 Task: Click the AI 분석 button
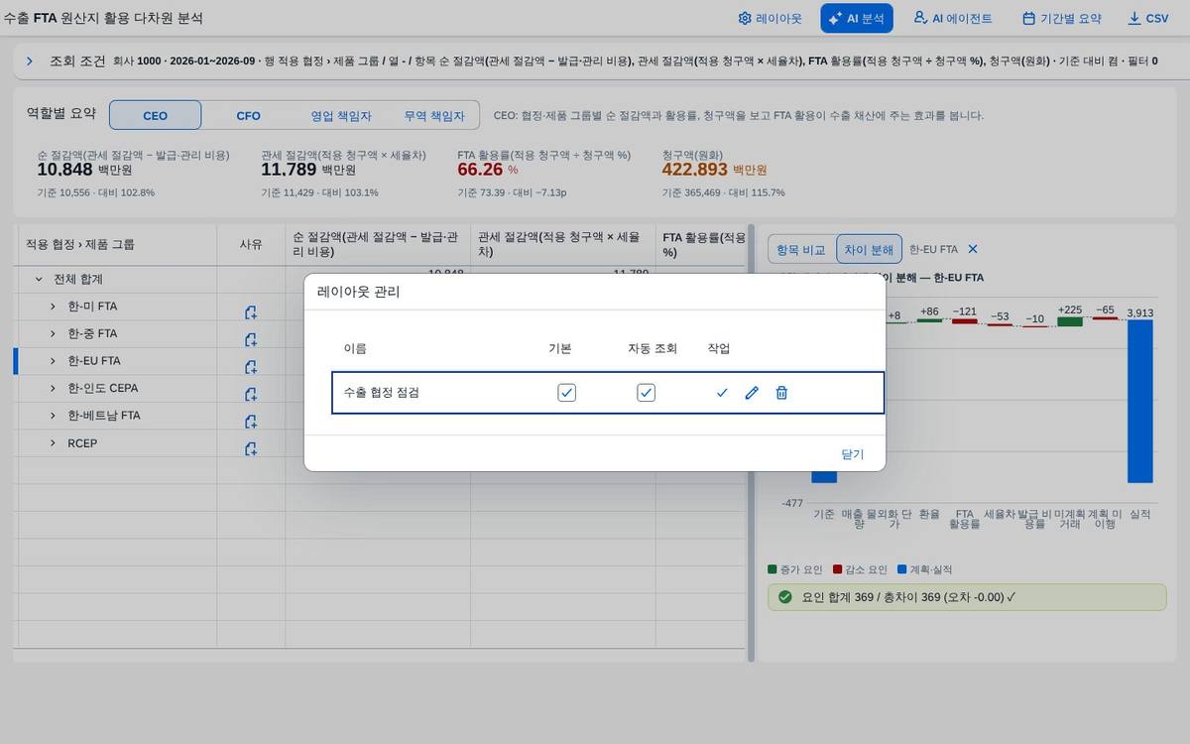pos(857,18)
